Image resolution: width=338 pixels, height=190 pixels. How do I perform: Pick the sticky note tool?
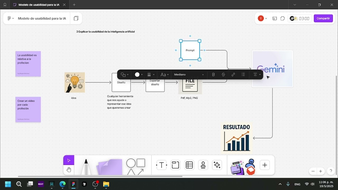coord(109,167)
